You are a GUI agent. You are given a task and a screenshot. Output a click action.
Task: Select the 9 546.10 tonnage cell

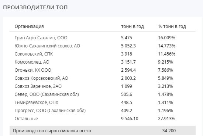point(130,119)
